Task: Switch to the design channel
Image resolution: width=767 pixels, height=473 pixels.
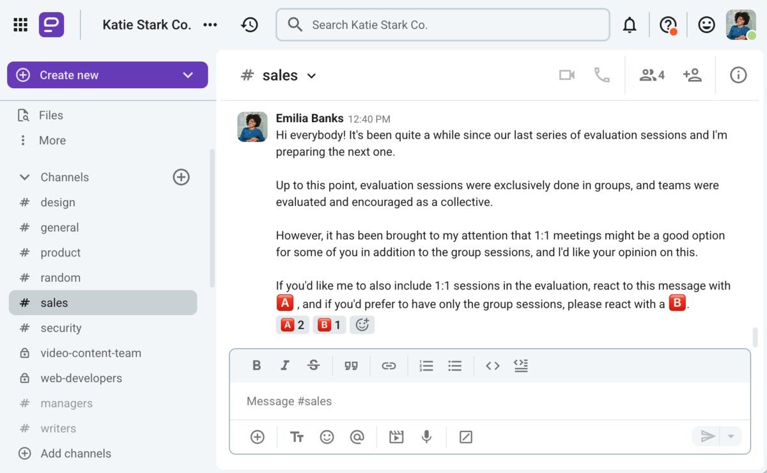Action: click(x=58, y=203)
